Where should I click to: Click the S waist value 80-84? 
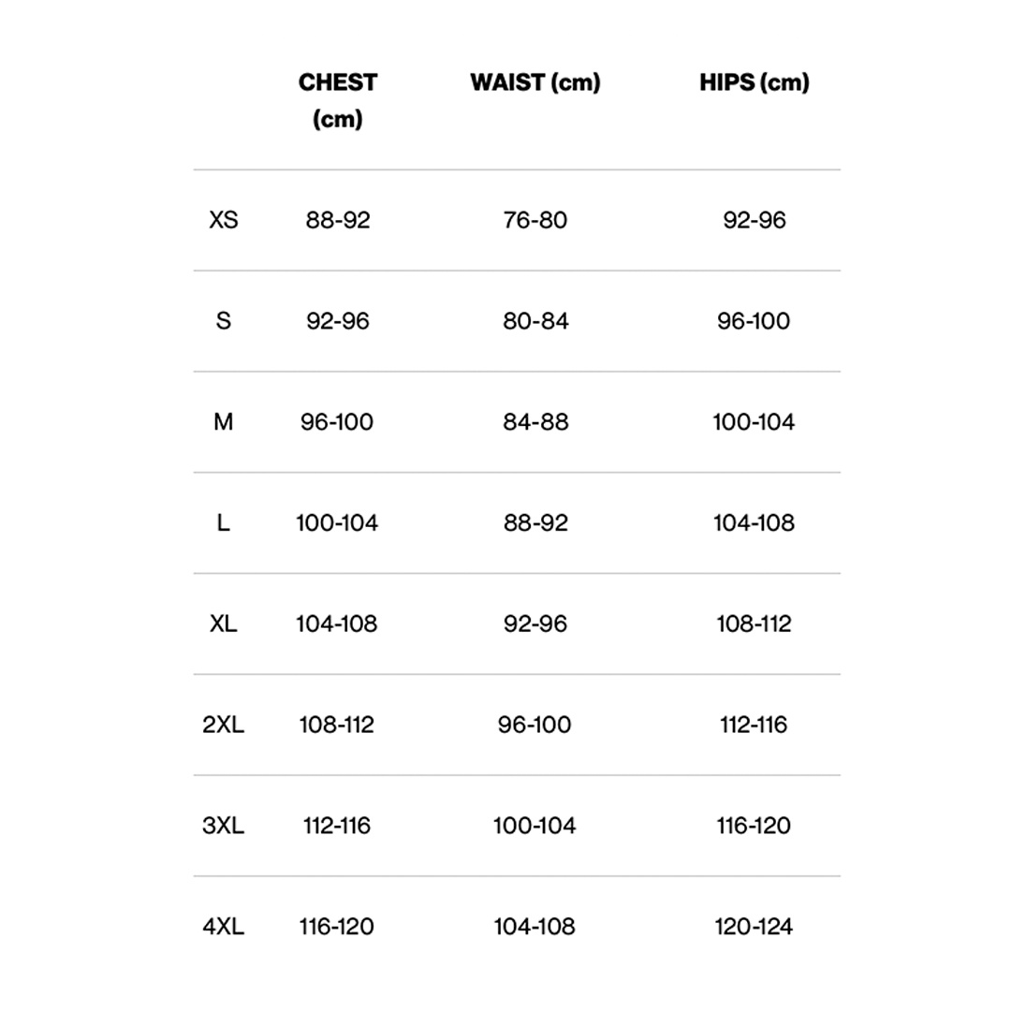(535, 321)
